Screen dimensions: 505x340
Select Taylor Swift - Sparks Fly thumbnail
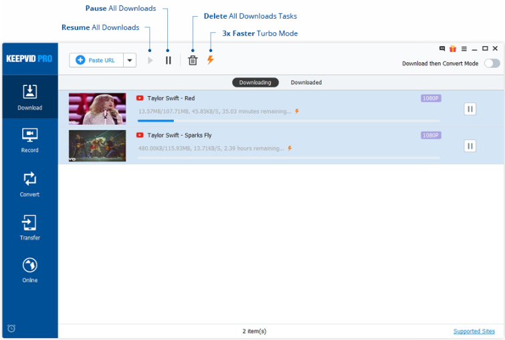pyautogui.click(x=97, y=146)
